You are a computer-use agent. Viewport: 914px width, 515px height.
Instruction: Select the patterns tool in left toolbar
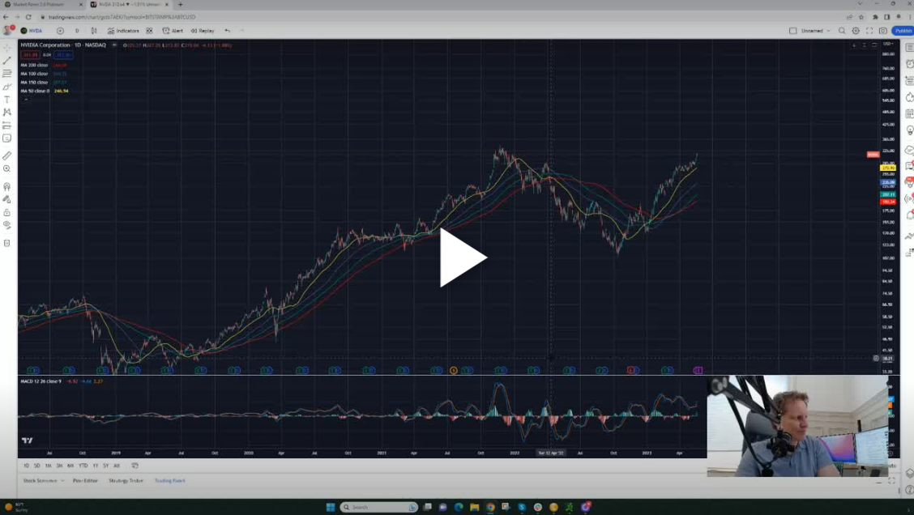pyautogui.click(x=7, y=112)
